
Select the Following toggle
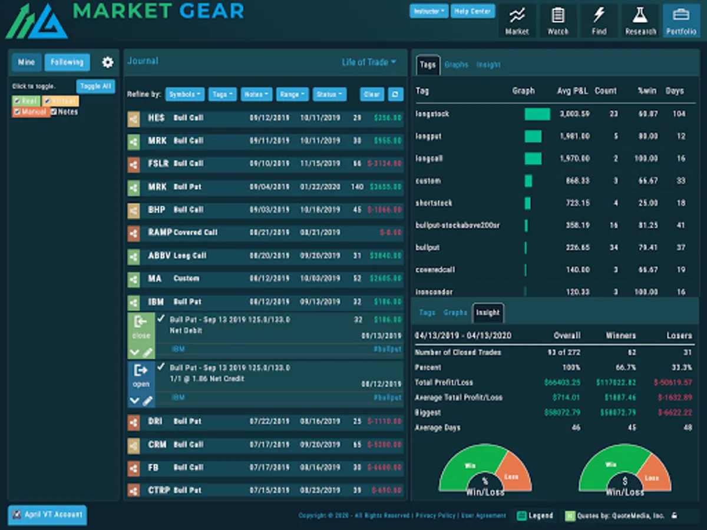pos(67,62)
